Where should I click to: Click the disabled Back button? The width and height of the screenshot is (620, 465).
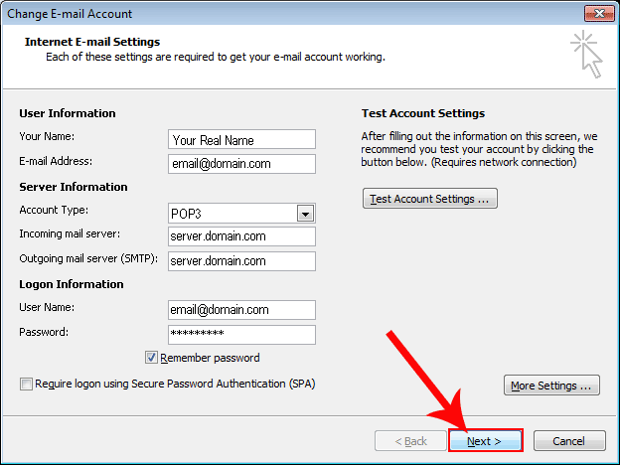point(410,440)
